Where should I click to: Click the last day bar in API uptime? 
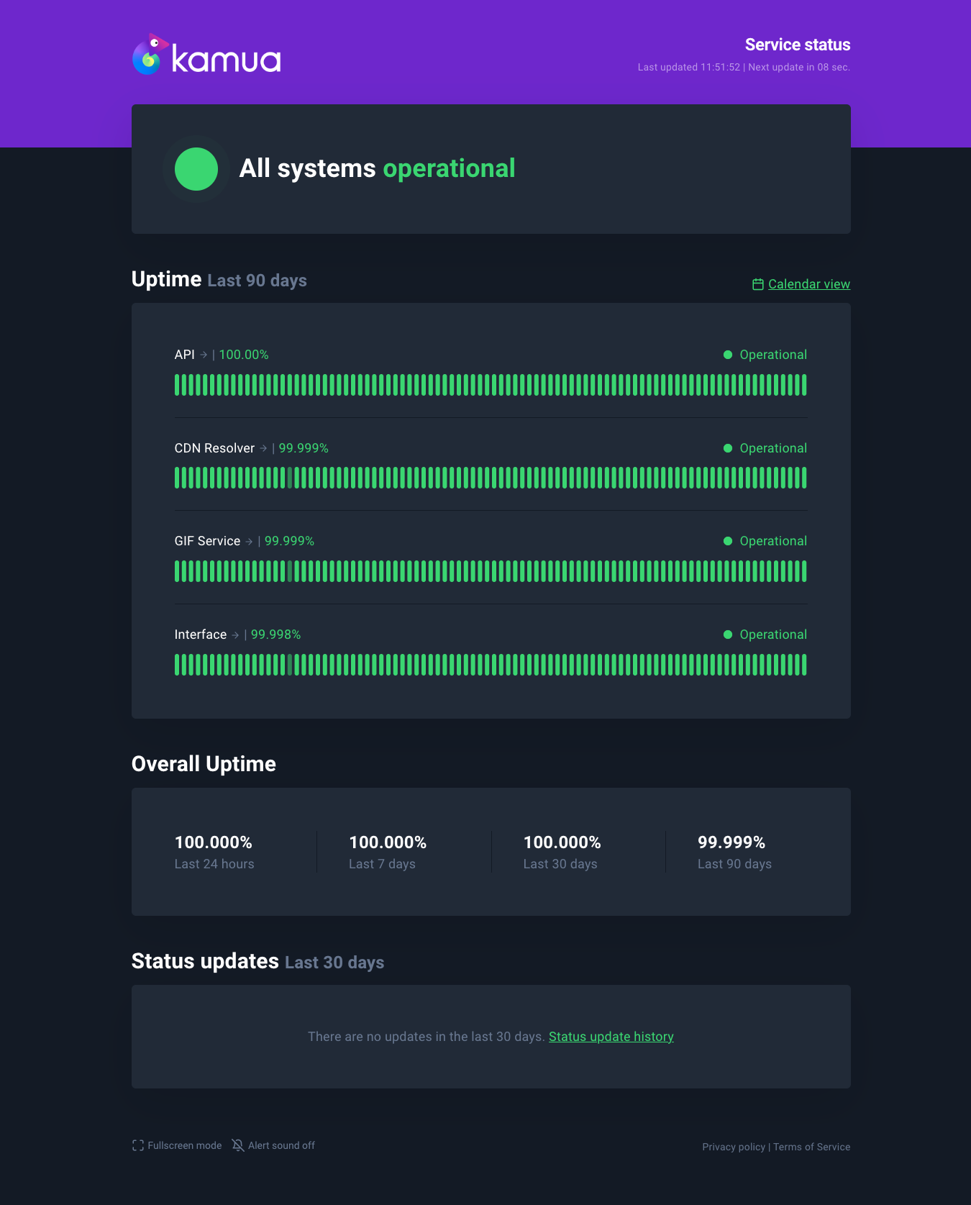click(x=804, y=385)
